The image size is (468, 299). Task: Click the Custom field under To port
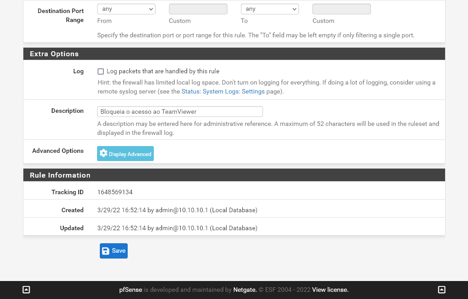click(341, 9)
